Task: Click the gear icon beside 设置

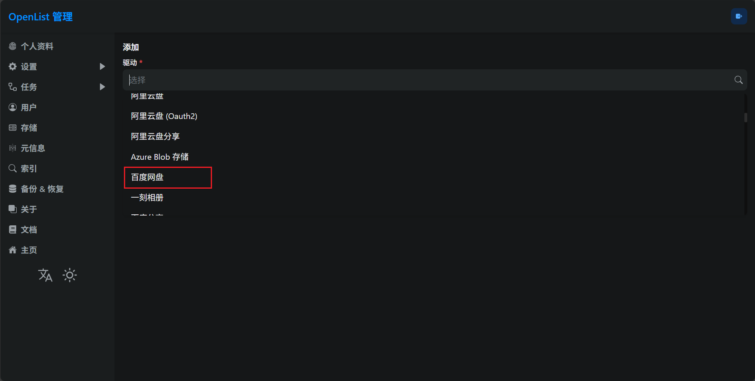Action: coord(13,67)
